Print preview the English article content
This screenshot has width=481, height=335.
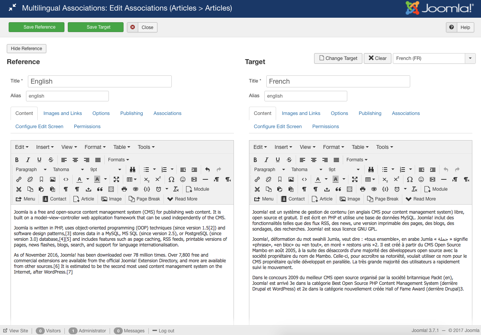[x=124, y=189]
